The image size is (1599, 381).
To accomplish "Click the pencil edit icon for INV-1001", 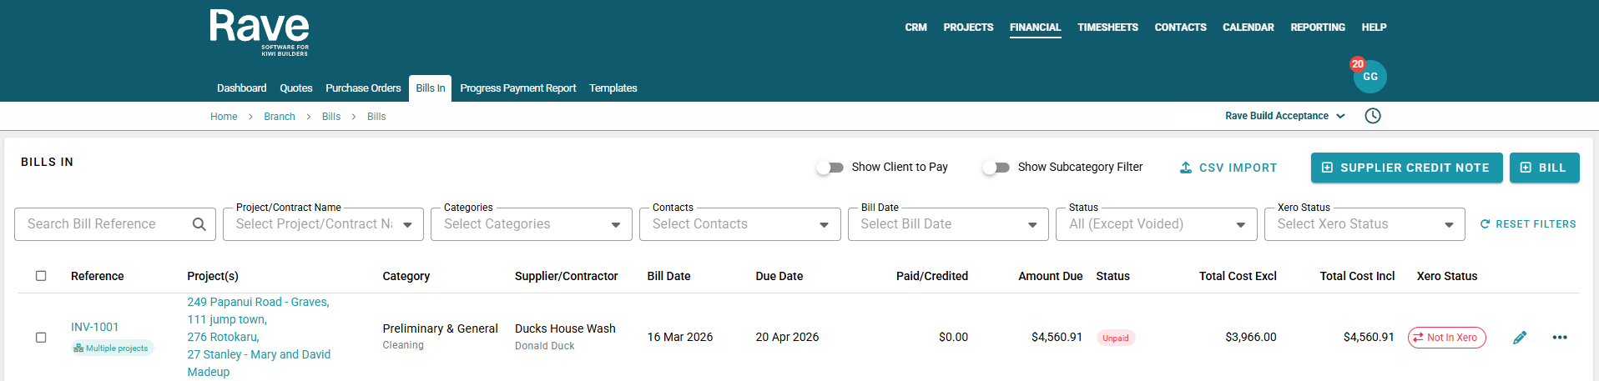I will [1520, 338].
